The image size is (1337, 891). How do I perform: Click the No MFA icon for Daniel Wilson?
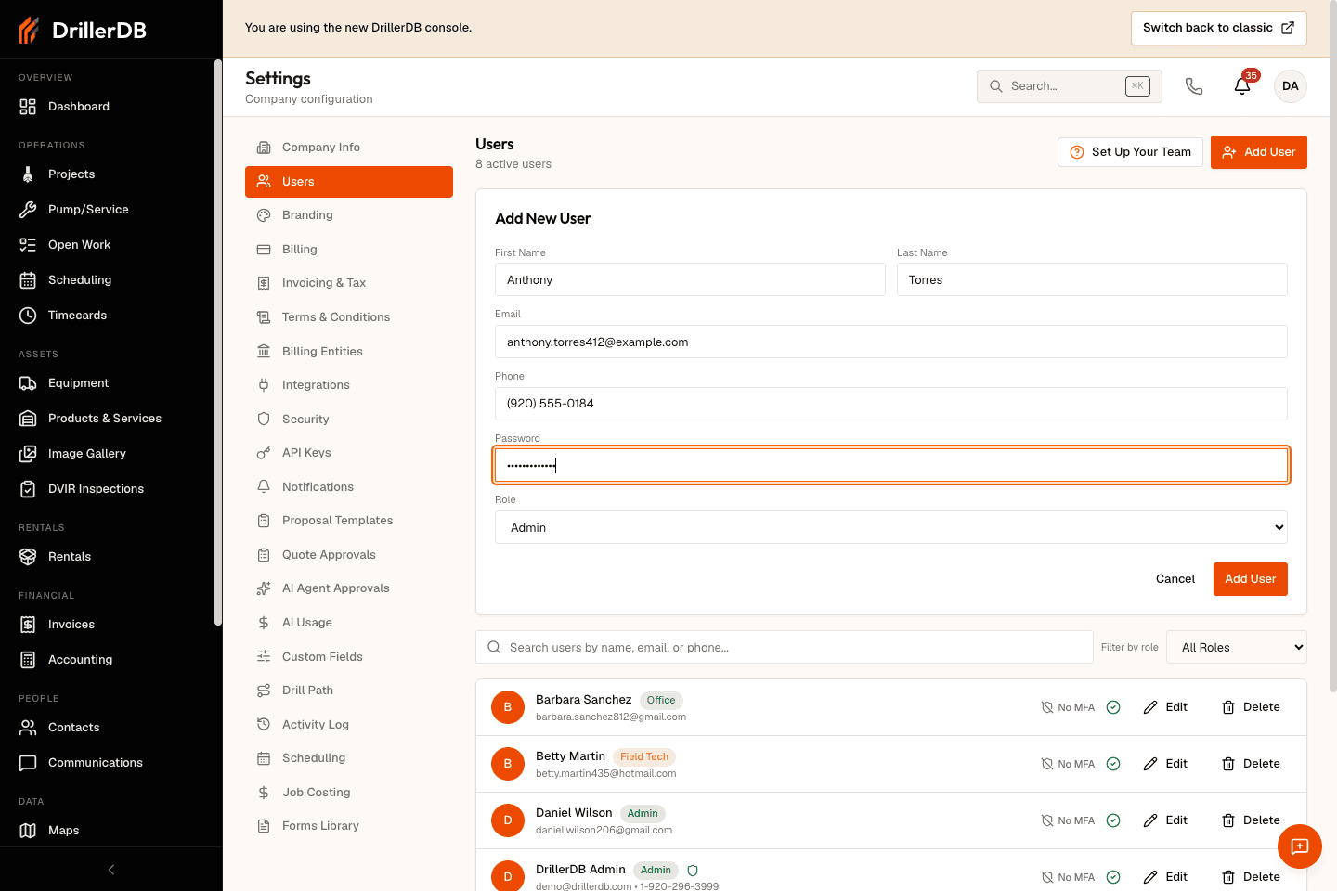pyautogui.click(x=1047, y=820)
